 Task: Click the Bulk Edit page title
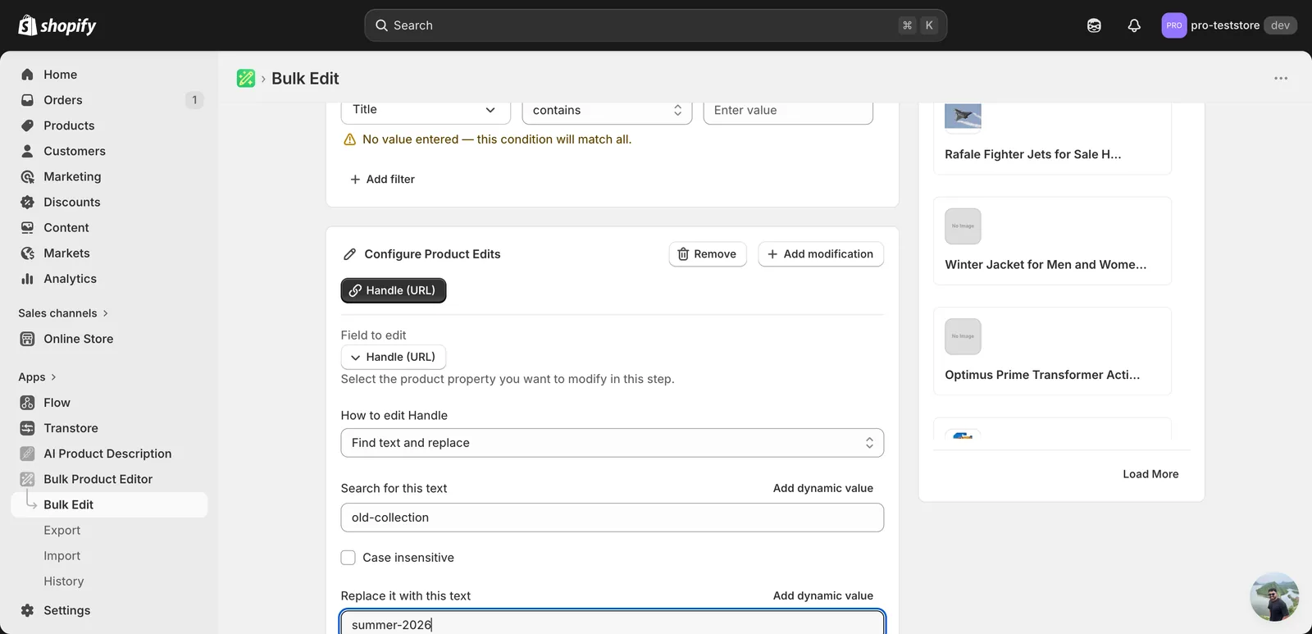tap(305, 78)
